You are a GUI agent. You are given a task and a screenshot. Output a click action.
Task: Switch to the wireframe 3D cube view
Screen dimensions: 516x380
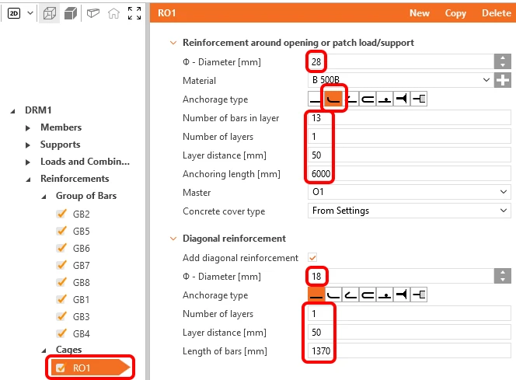pos(50,13)
